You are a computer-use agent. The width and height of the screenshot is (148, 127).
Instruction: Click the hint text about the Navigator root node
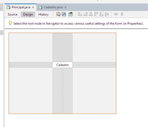coord(78,24)
